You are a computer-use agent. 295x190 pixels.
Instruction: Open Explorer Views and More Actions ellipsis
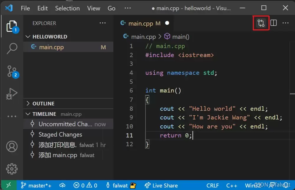103,23
